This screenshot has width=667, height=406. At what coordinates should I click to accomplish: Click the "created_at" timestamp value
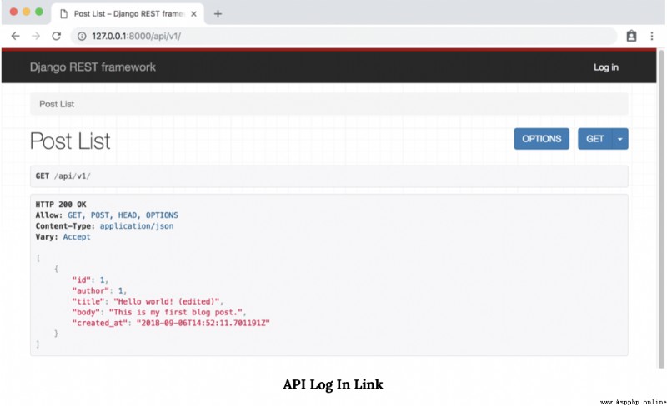(203, 323)
